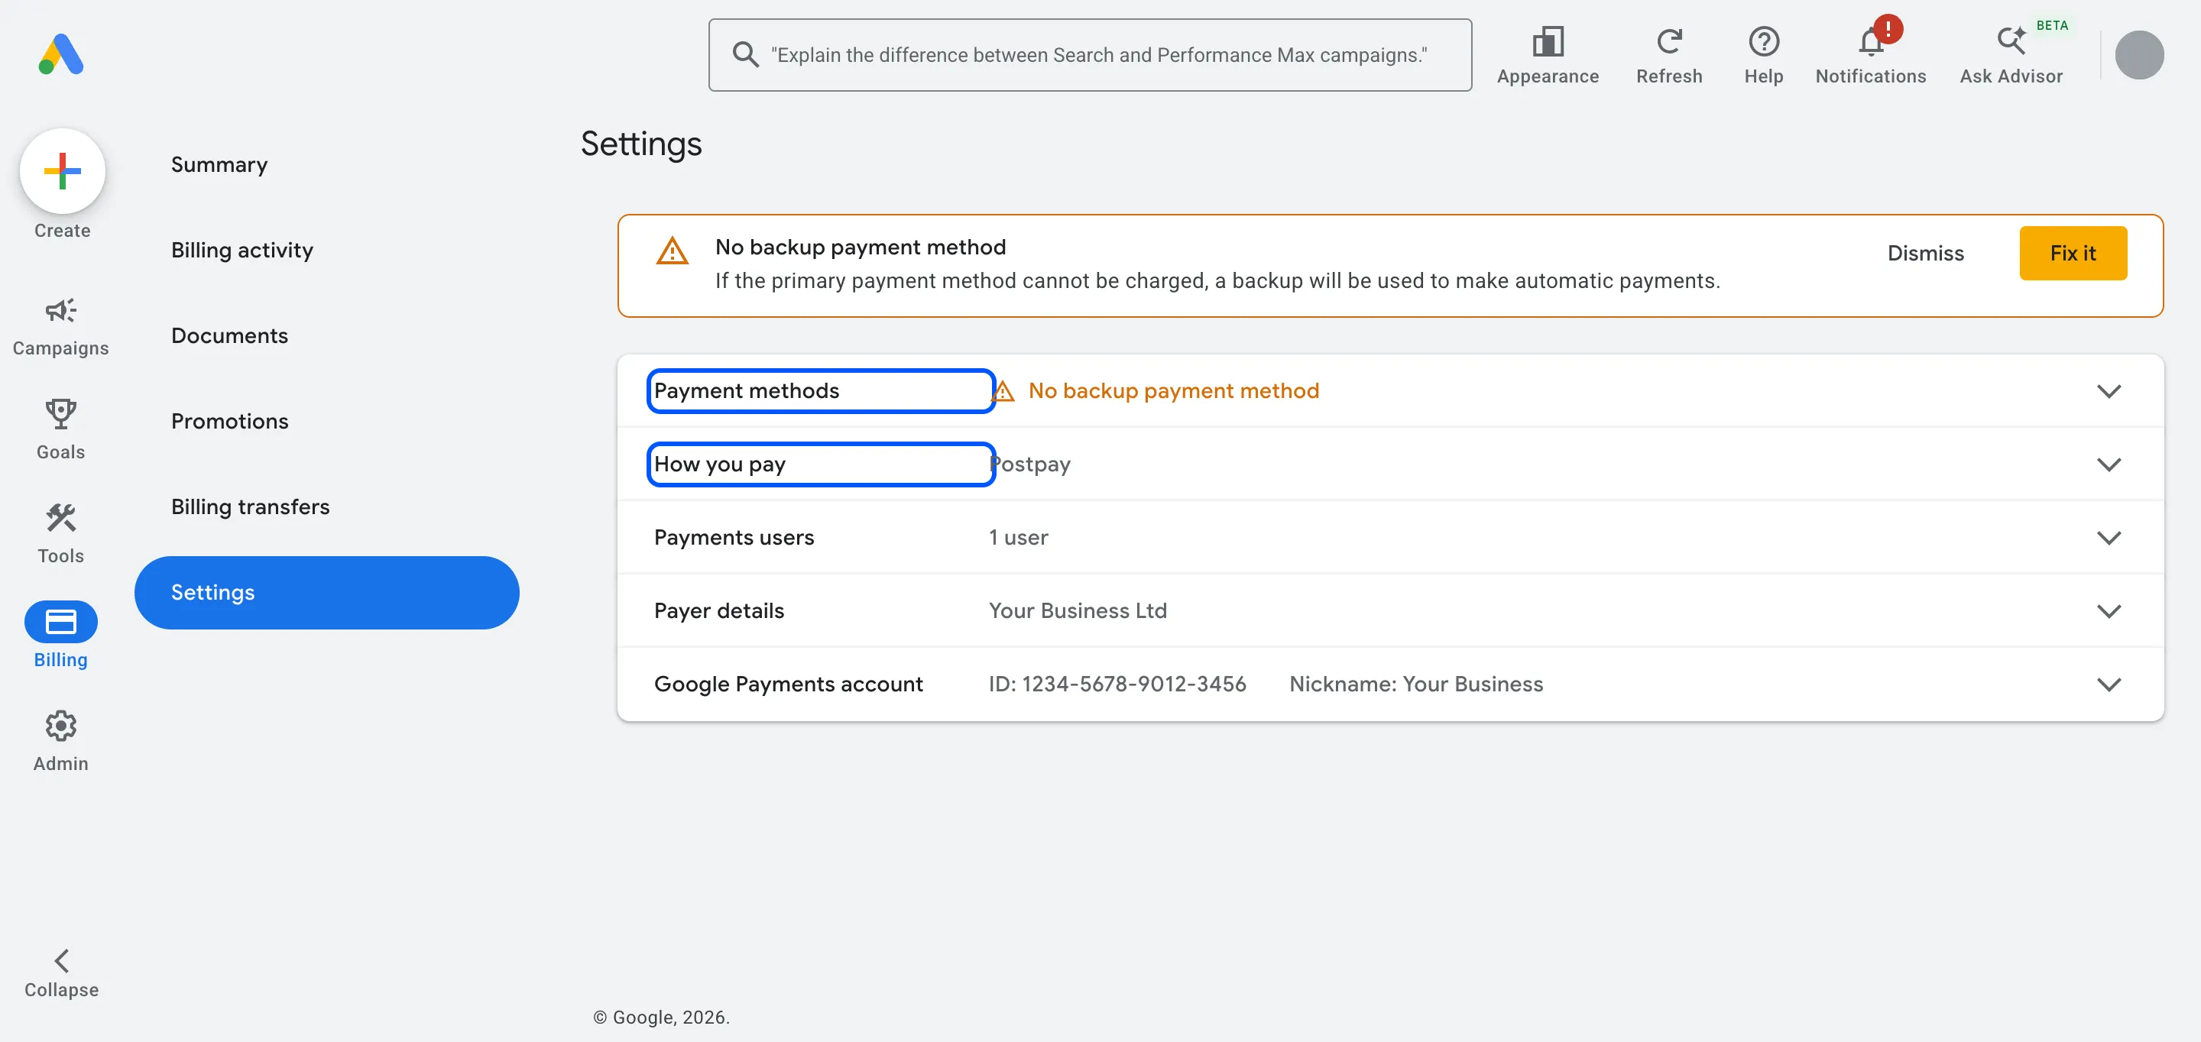Open the account avatar menu
2201x1042 pixels.
(x=2138, y=55)
